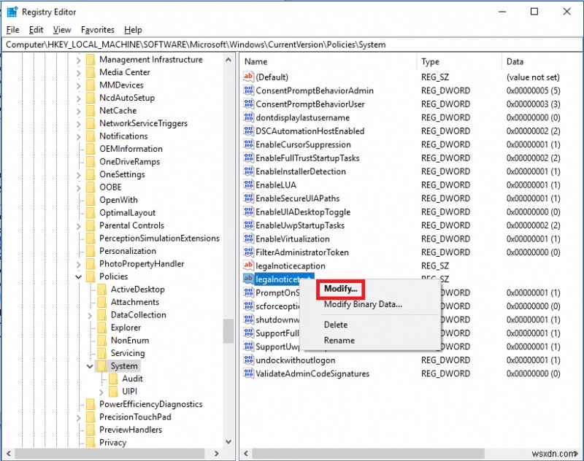Screen dimensions: 584x461
Task: Click the REG_DWORD icon next to EnableLUA
Action: 250,185
